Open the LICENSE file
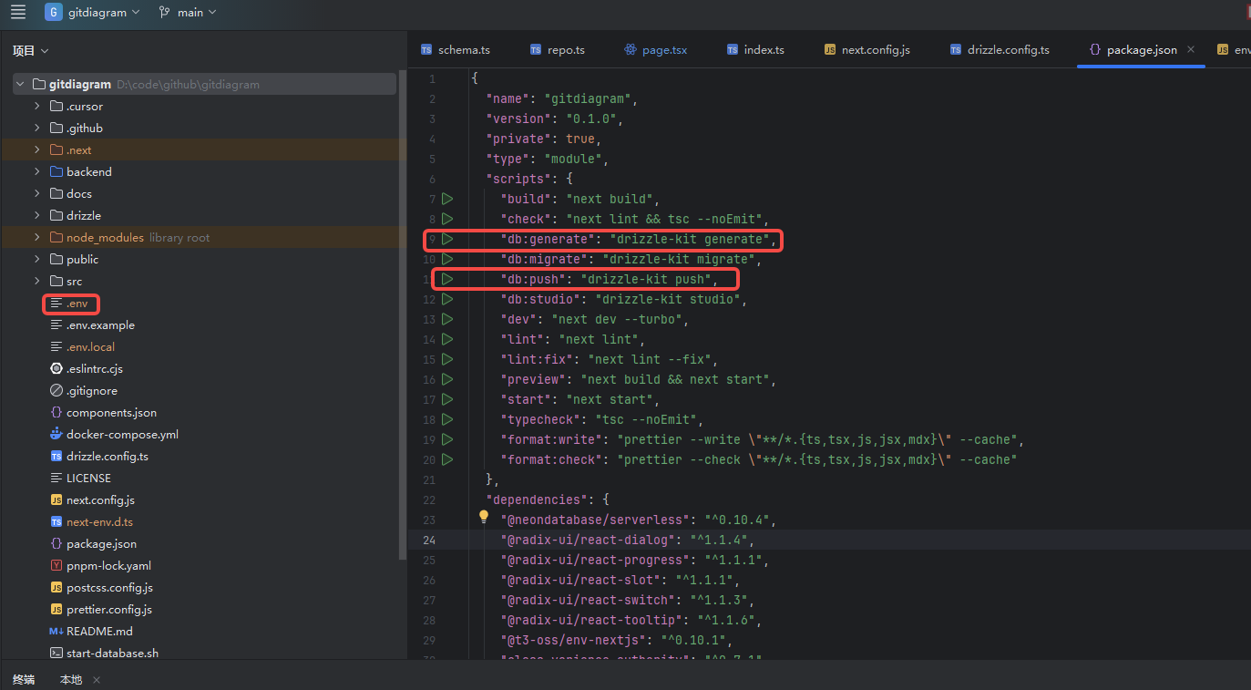Viewport: 1251px width, 690px height. tap(80, 478)
